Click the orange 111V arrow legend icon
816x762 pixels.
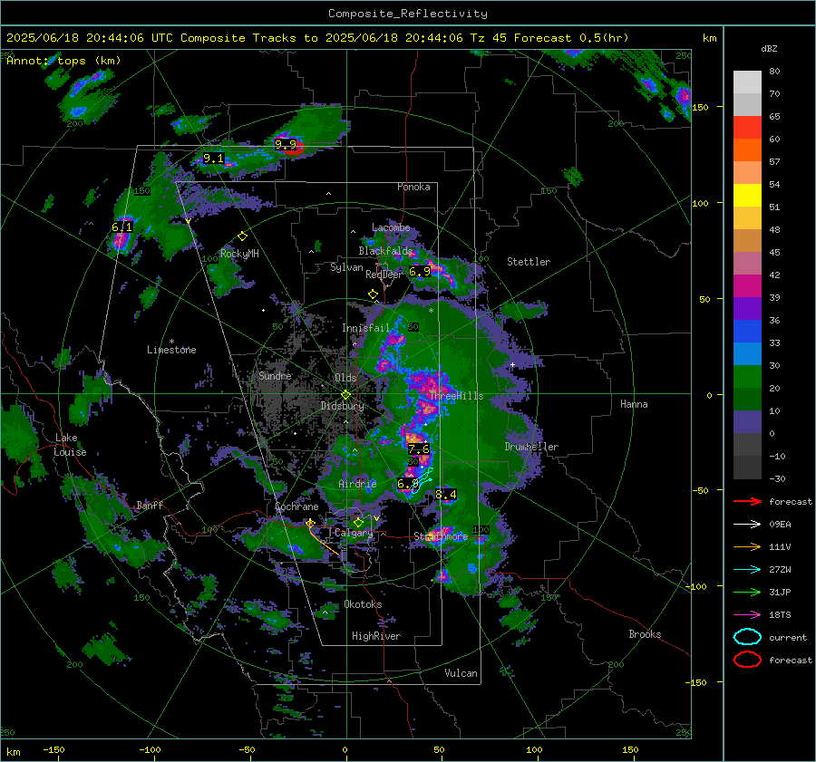pyautogui.click(x=747, y=546)
